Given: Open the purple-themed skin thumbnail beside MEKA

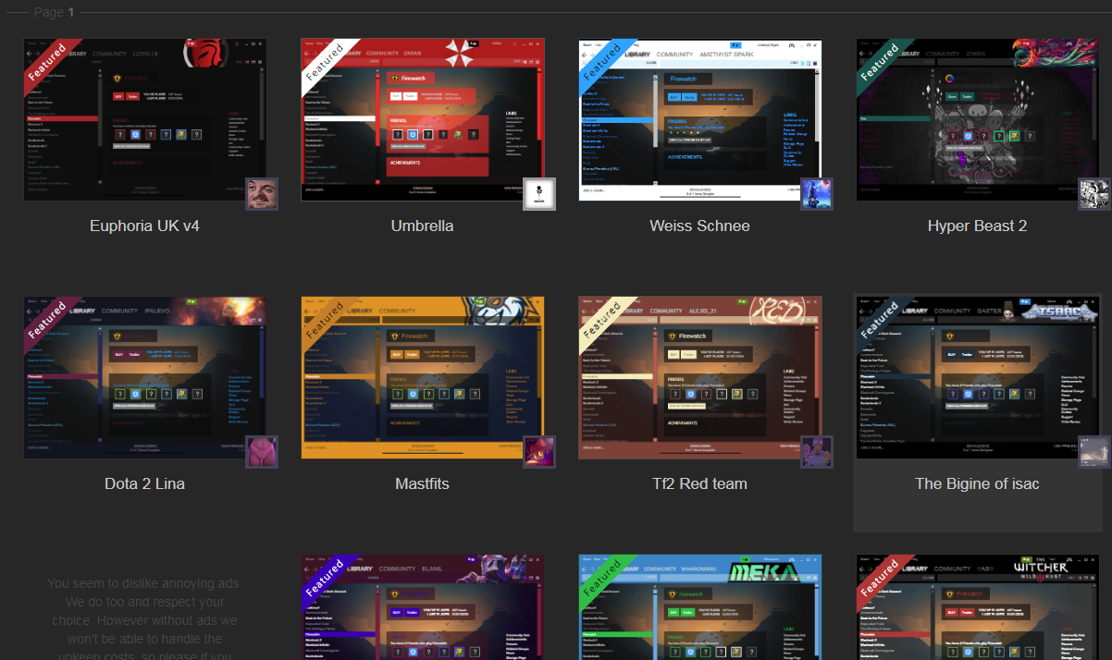Looking at the screenshot, I should pos(423,606).
